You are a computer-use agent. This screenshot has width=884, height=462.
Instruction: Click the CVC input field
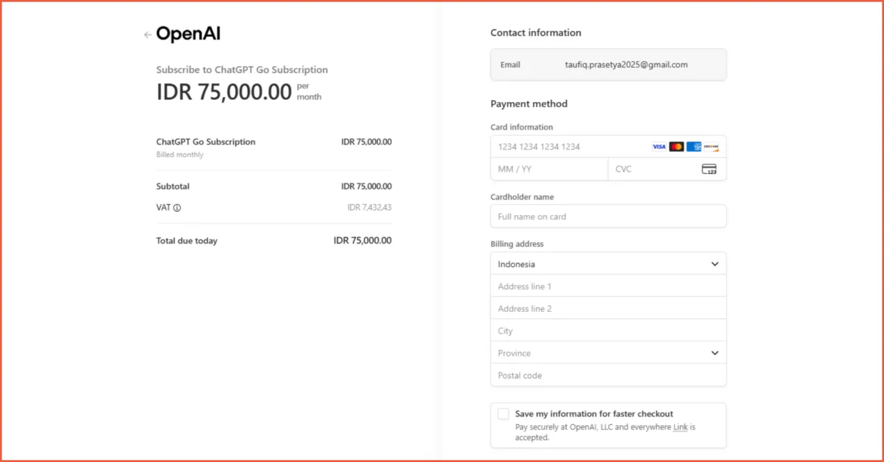(653, 169)
